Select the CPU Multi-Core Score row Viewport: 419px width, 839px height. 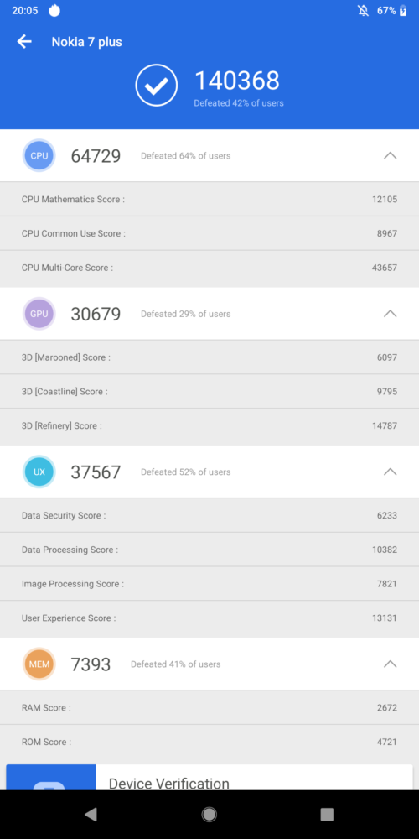click(x=209, y=268)
